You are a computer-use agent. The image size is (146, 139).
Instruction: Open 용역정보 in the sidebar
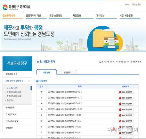coord(9,128)
